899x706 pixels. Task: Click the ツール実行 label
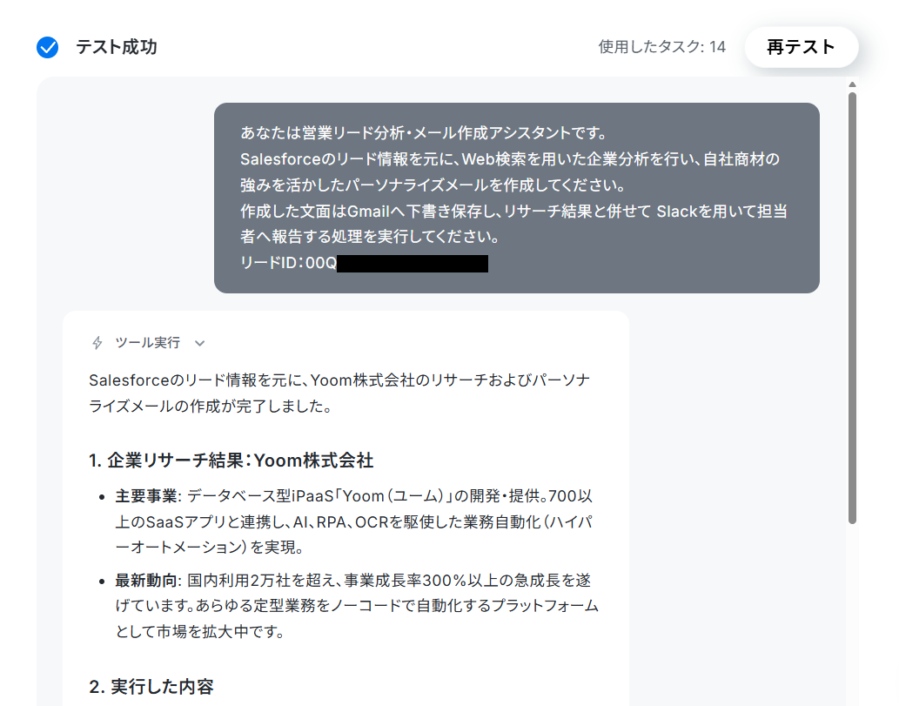[148, 342]
